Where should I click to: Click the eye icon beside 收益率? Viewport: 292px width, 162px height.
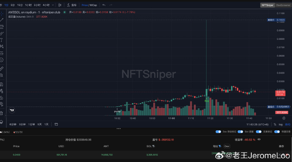259,140
